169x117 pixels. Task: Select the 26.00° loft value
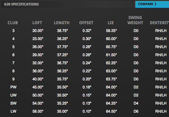pos(38,47)
